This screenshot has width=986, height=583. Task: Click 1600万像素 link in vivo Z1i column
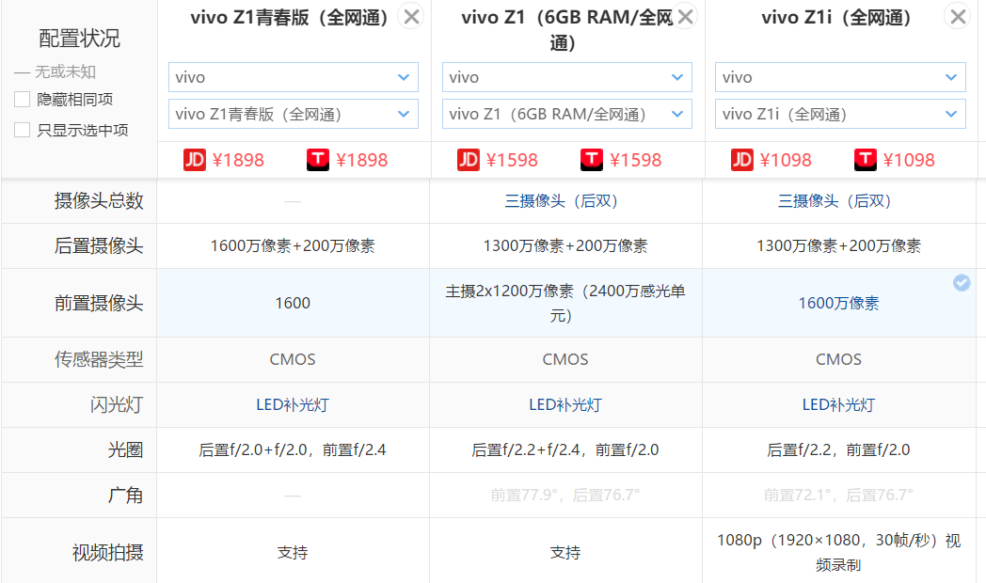coord(838,304)
